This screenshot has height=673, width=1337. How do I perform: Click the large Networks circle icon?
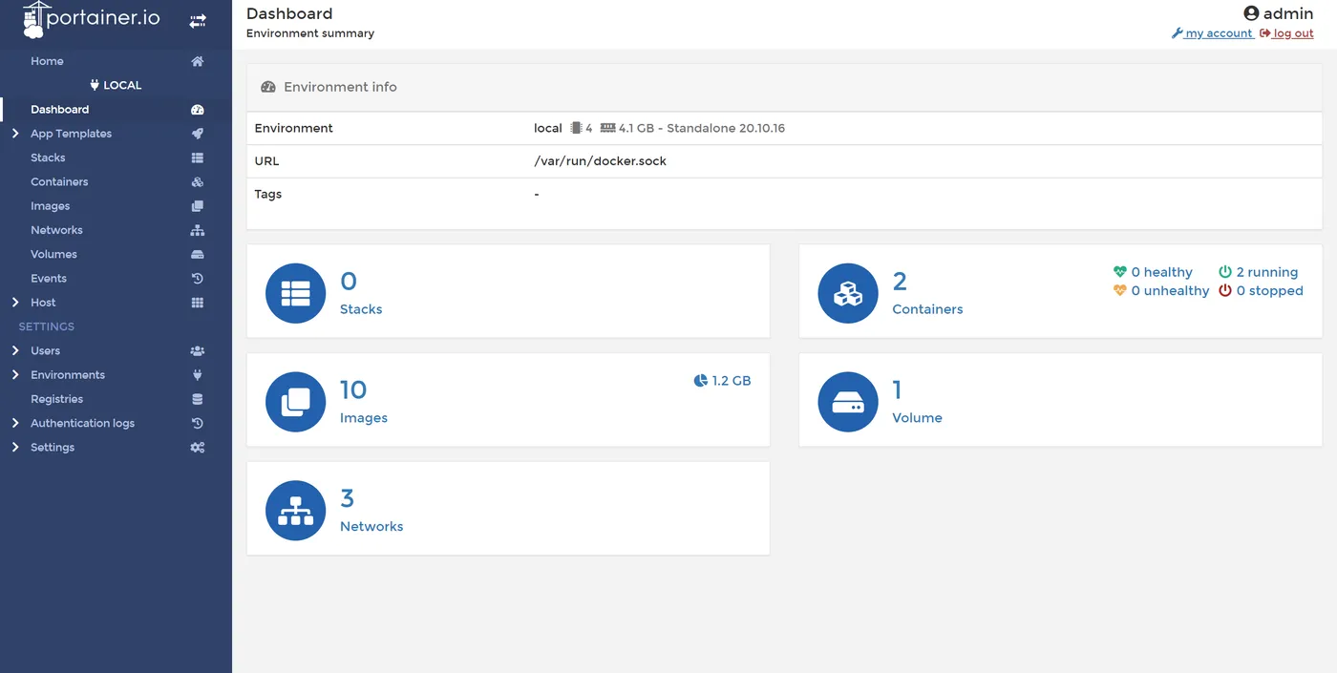295,511
